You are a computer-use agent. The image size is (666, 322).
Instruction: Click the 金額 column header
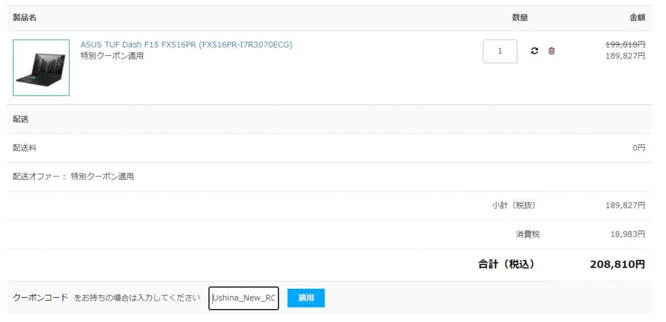point(637,18)
